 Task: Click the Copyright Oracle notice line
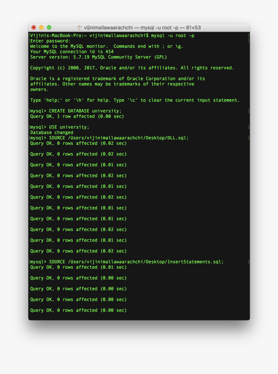(132, 68)
